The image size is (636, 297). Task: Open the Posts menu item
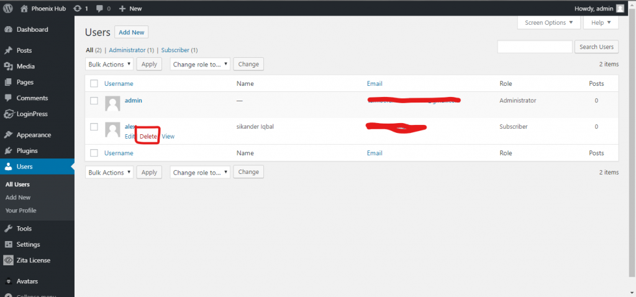click(x=24, y=50)
